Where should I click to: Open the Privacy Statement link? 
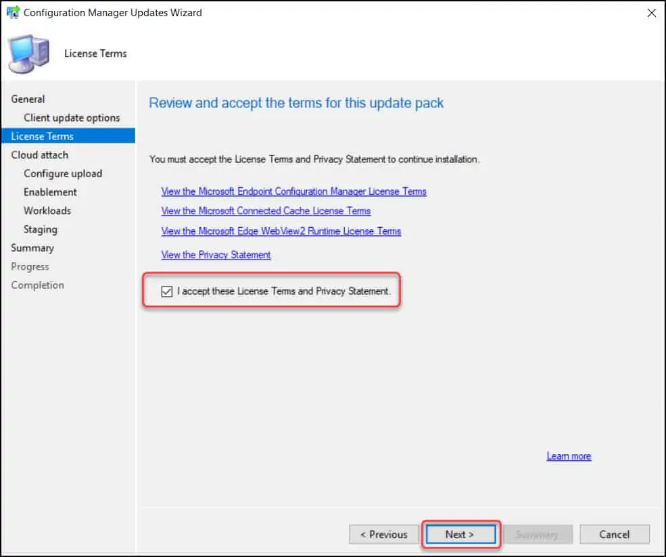pyautogui.click(x=216, y=255)
